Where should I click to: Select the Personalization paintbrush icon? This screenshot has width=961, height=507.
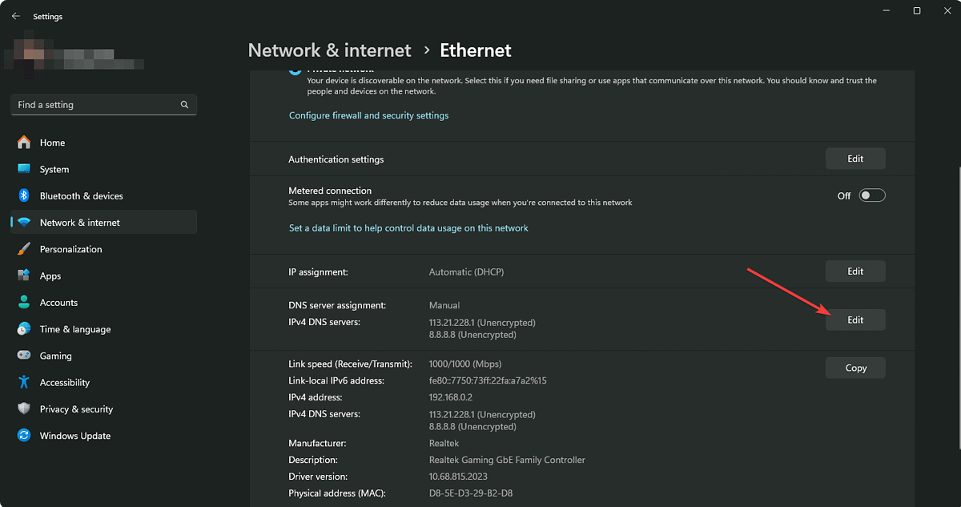click(24, 249)
